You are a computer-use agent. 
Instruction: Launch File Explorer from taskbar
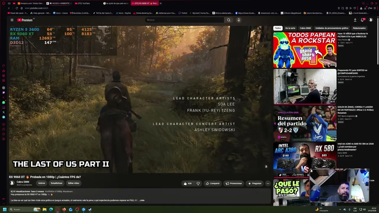44,209
